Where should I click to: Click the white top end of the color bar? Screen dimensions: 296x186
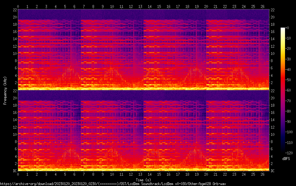(x=283, y=29)
